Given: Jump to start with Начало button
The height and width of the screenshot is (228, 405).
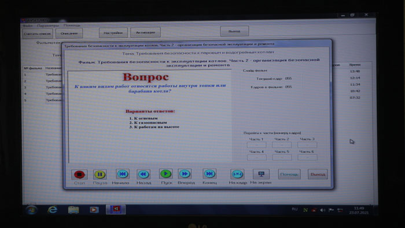Looking at the screenshot, I should tap(123, 174).
